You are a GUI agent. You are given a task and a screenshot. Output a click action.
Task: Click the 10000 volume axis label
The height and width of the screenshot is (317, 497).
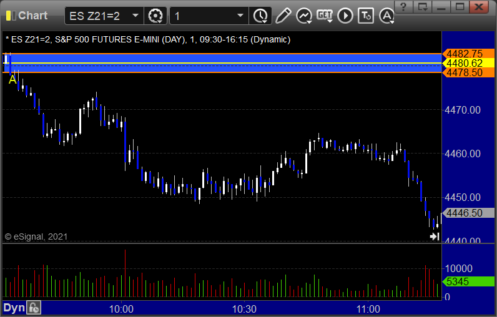pos(459,268)
